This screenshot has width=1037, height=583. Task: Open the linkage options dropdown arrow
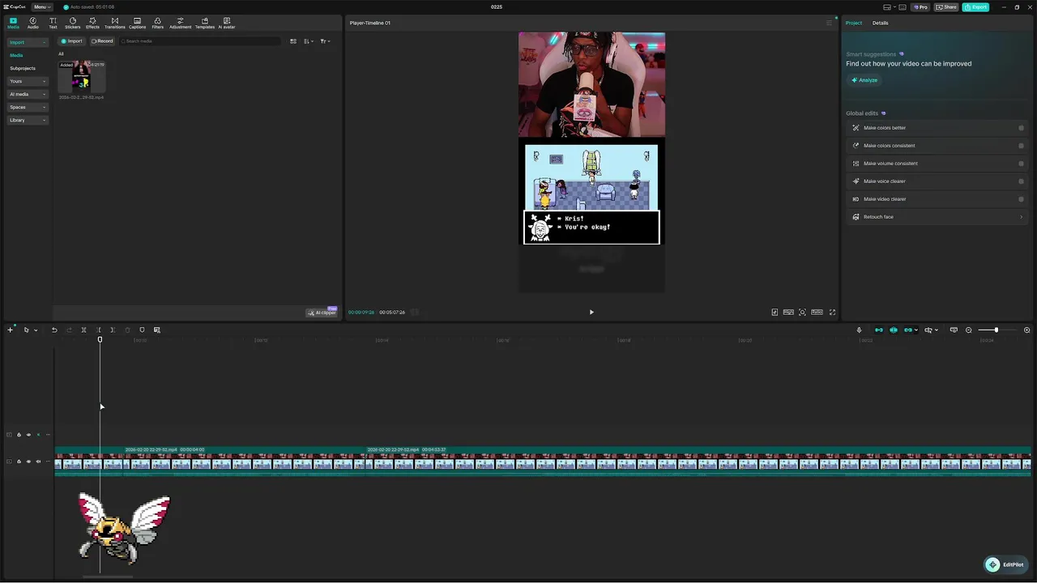(916, 330)
